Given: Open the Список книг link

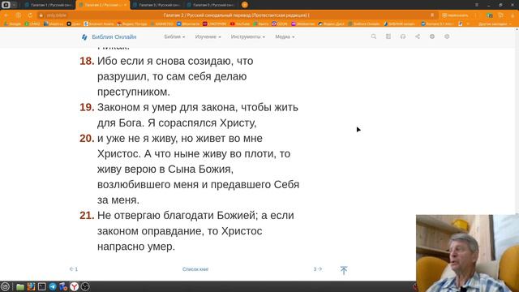Looking at the screenshot, I should click(x=195, y=269).
